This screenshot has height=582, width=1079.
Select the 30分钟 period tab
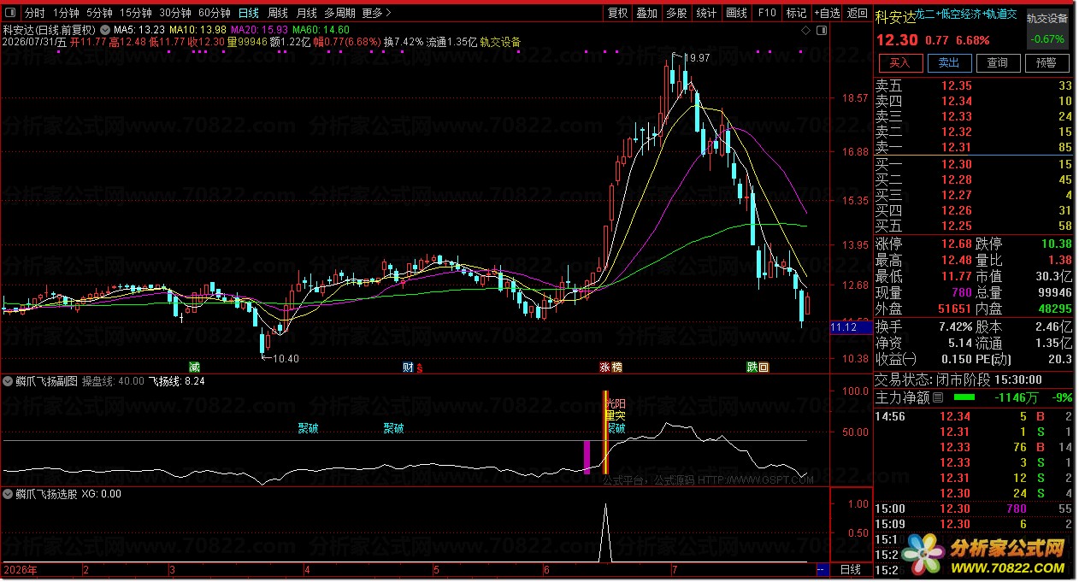pos(175,13)
